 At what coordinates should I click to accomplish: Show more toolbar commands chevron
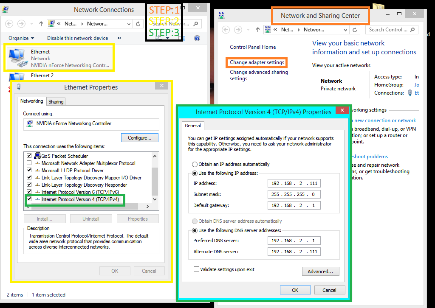click(119, 38)
